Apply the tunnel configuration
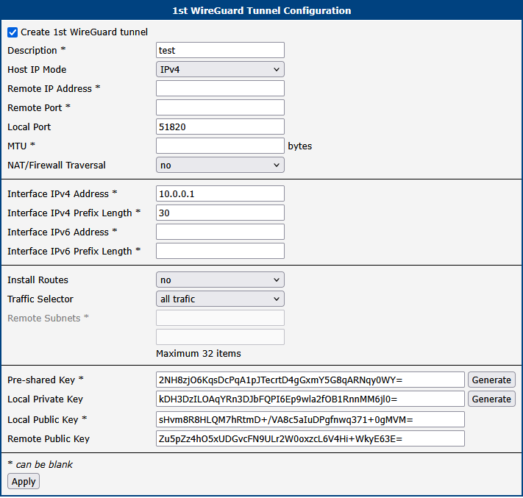Image resolution: width=523 pixels, height=498 pixels. pyautogui.click(x=24, y=482)
